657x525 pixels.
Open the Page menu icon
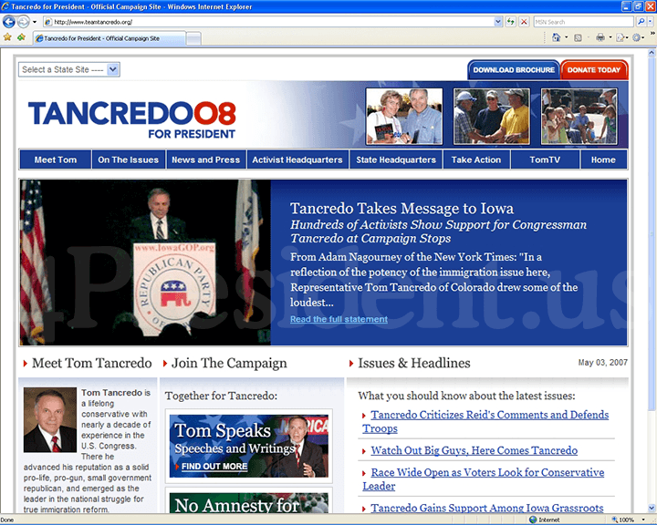tap(620, 37)
